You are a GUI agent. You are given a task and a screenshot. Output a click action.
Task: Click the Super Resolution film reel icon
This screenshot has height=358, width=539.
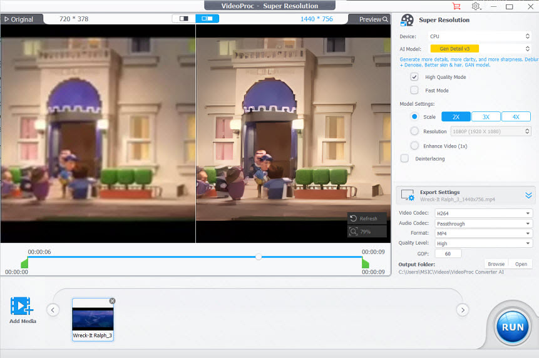coord(407,20)
